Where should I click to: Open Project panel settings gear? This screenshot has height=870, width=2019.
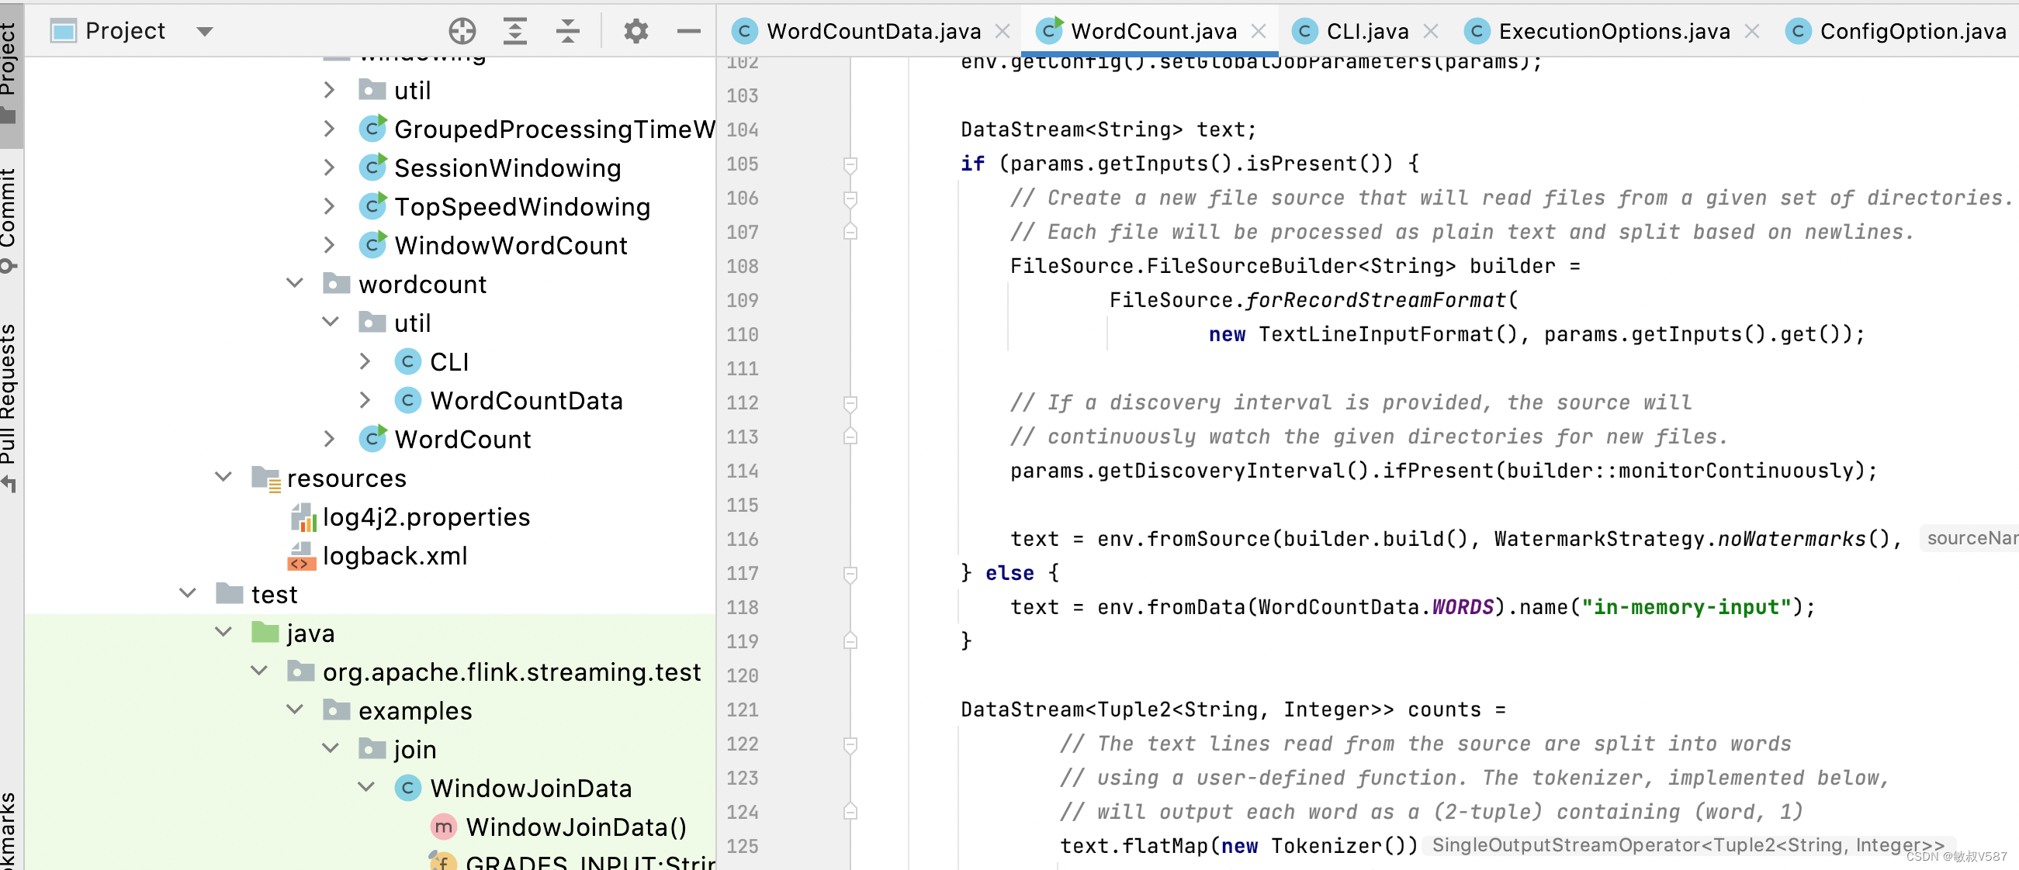pos(635,31)
